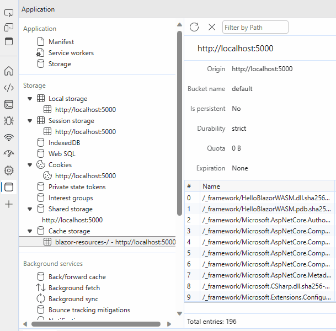
Task: Open Private state tokens item
Action: coord(77,187)
